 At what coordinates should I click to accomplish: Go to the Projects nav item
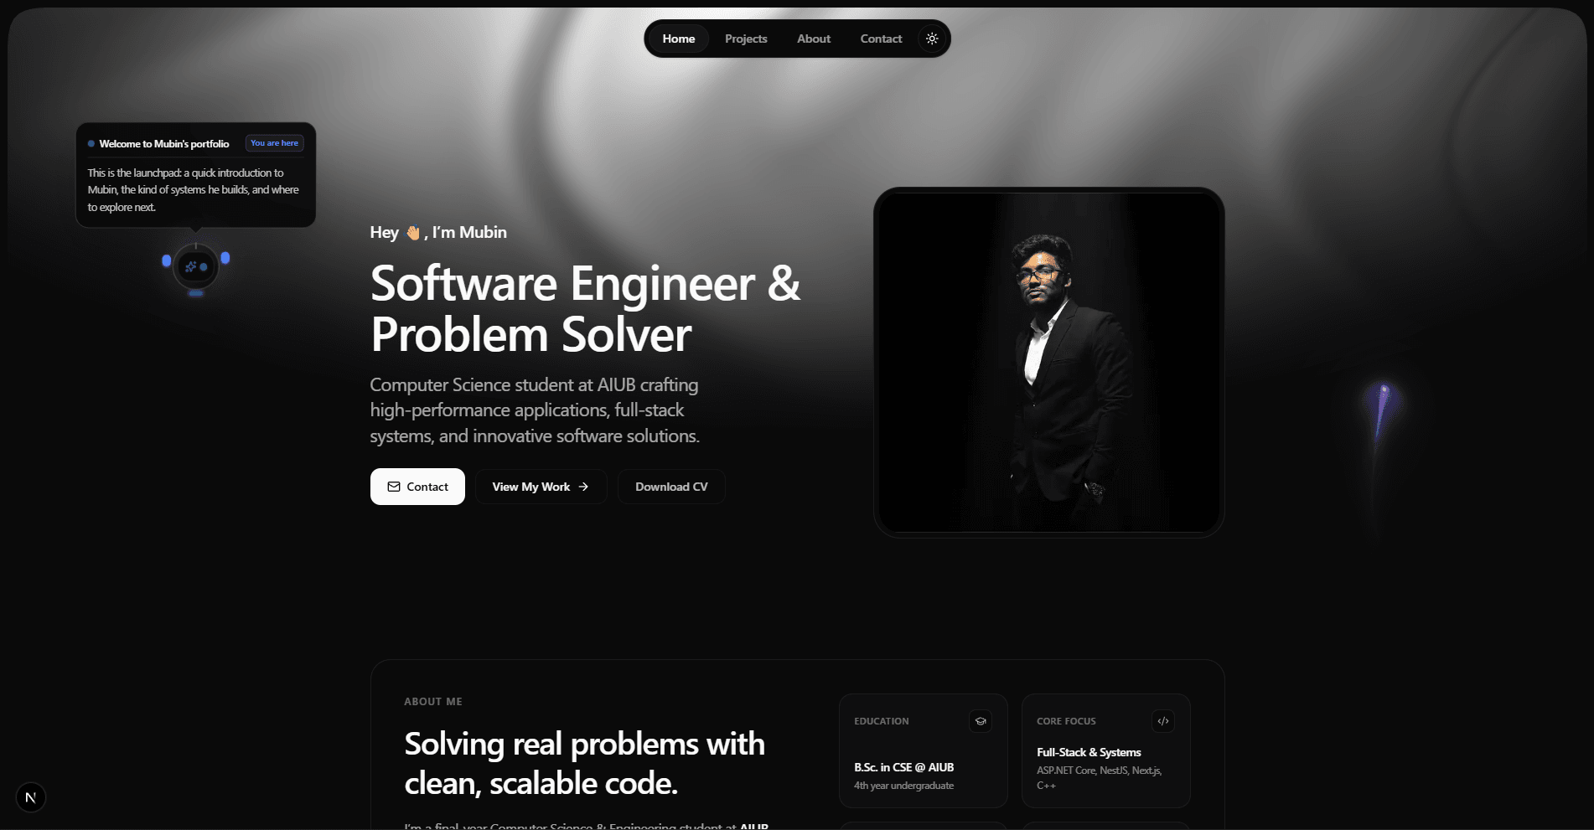coord(746,39)
